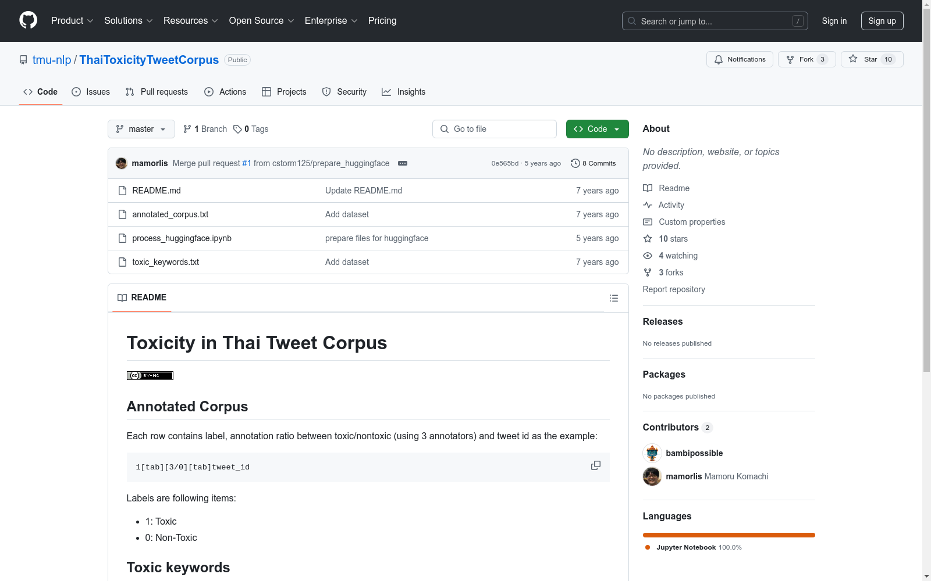Click file icon next to README.md
This screenshot has height=581, width=931.
(122, 191)
